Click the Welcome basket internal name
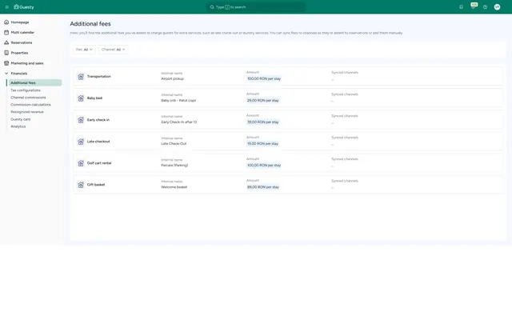This screenshot has width=512, height=320. (174, 187)
